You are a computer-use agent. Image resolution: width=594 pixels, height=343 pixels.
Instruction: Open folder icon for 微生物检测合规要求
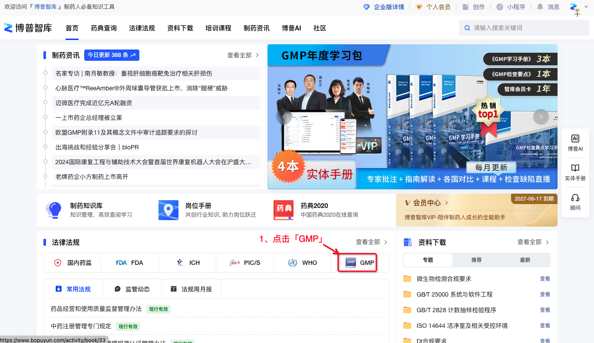[x=407, y=279]
